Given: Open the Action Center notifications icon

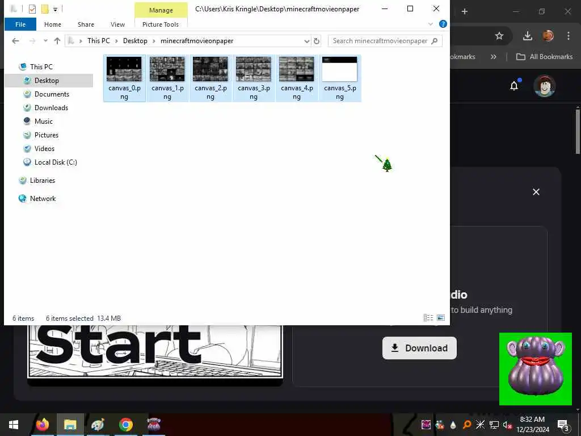Looking at the screenshot, I should coord(563,425).
